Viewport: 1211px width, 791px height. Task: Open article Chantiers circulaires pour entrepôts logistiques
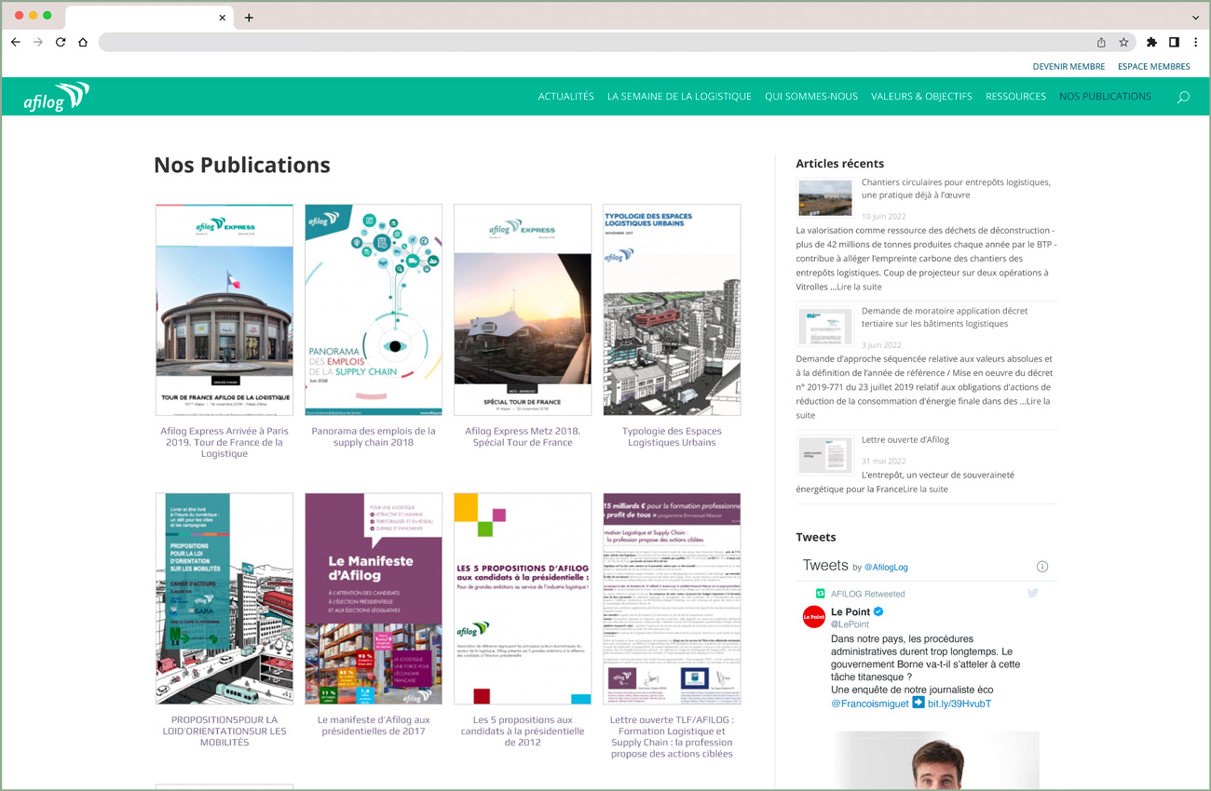click(x=956, y=189)
